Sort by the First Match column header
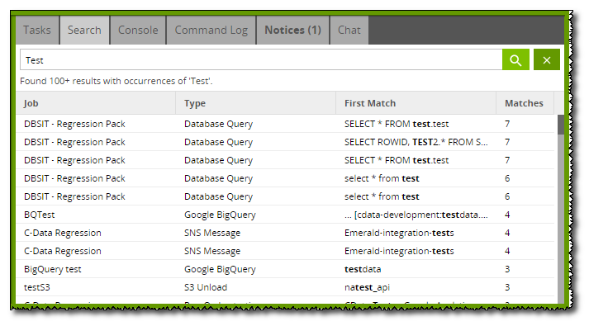 tap(416, 103)
